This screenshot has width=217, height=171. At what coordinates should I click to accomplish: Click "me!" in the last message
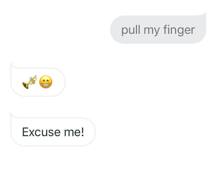74,132
